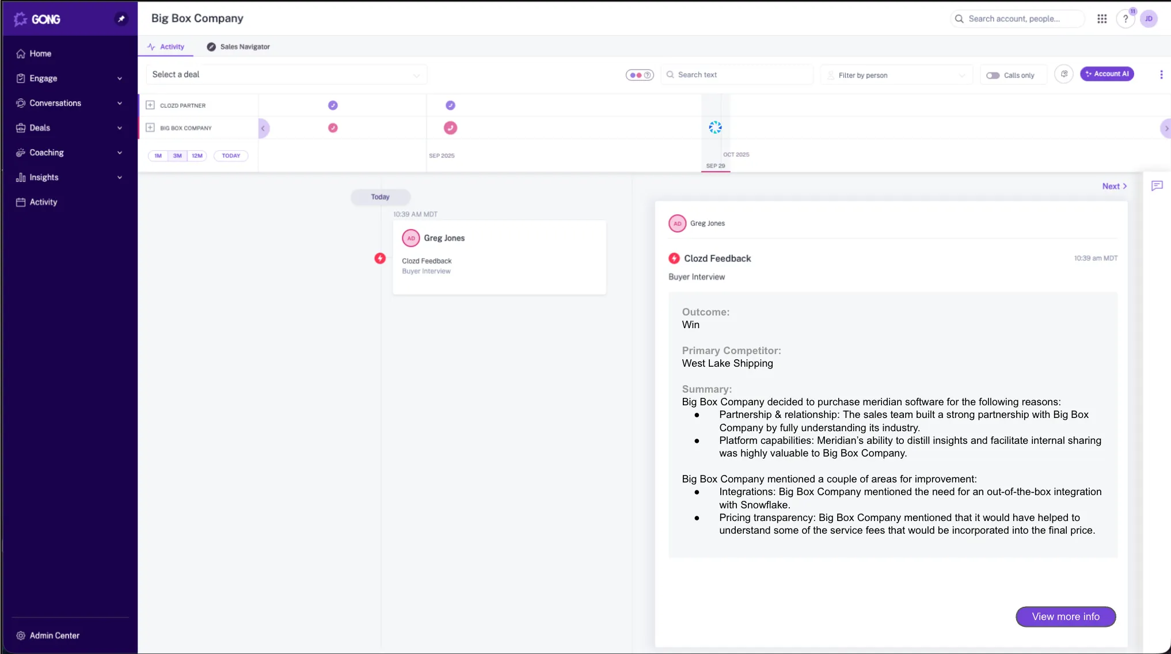Click the Next link

1114,187
